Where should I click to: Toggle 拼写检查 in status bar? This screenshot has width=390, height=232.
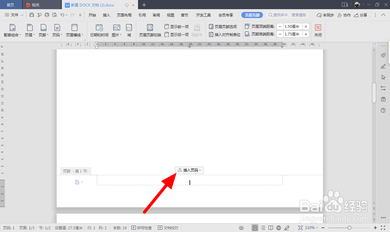click(142, 228)
